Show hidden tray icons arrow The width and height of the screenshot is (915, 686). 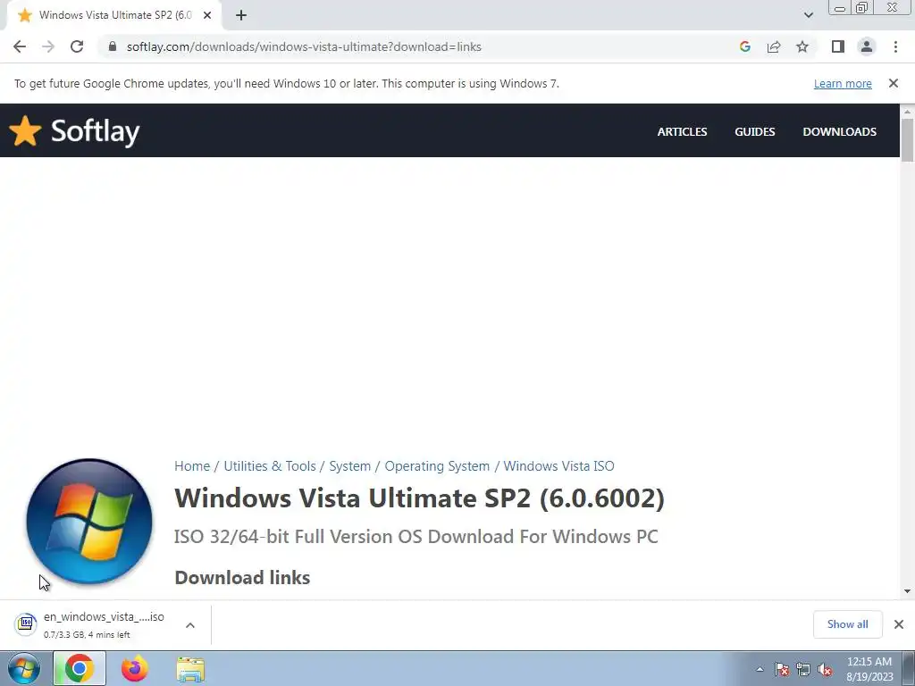point(760,670)
